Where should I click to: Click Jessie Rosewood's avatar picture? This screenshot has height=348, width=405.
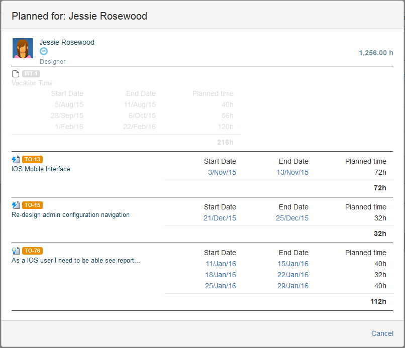point(23,48)
